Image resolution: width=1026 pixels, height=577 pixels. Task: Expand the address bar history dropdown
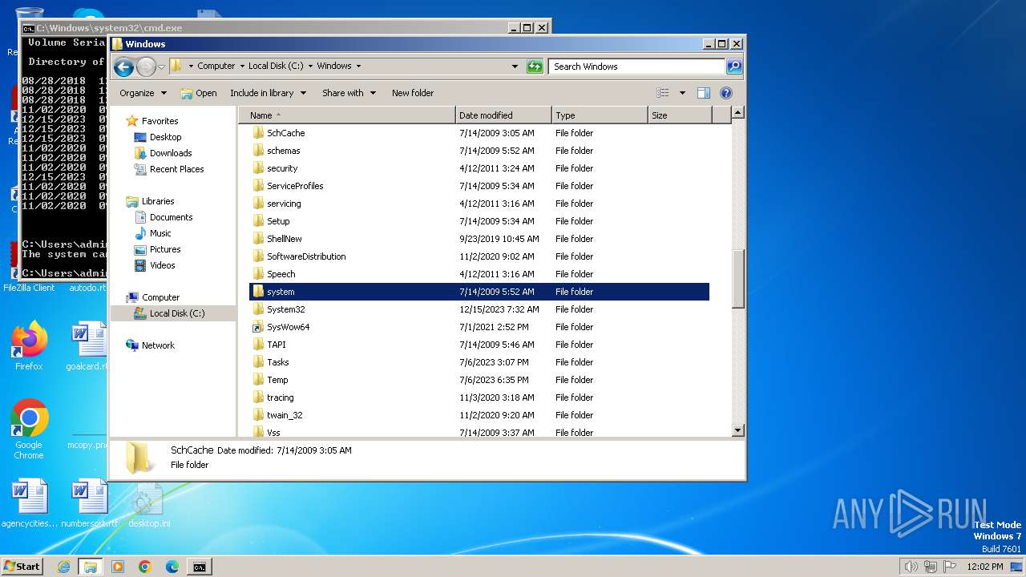tap(515, 67)
